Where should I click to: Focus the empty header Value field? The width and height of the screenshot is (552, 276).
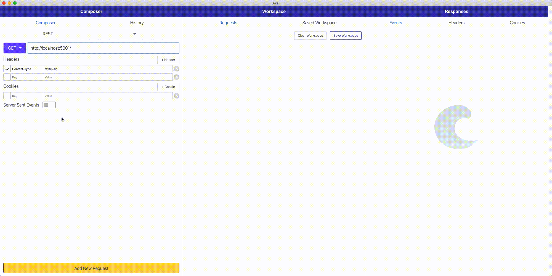click(x=108, y=77)
